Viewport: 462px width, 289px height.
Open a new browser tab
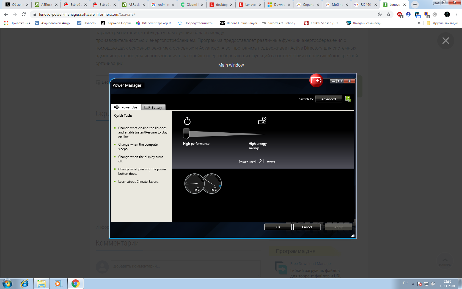point(415,5)
